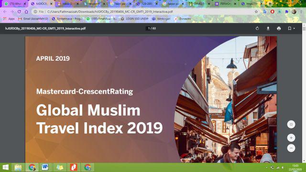Viewport: 306px width, 172px height.
Task: Click the page vertical scrollbar
Action: [x=304, y=93]
